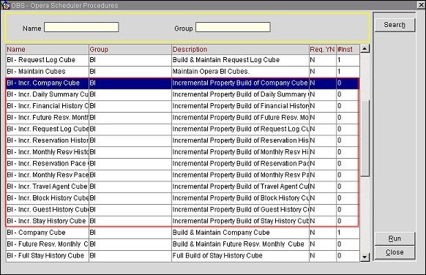Select row BI - Company Cube
Image resolution: width=426 pixels, height=275 pixels.
tap(183, 233)
